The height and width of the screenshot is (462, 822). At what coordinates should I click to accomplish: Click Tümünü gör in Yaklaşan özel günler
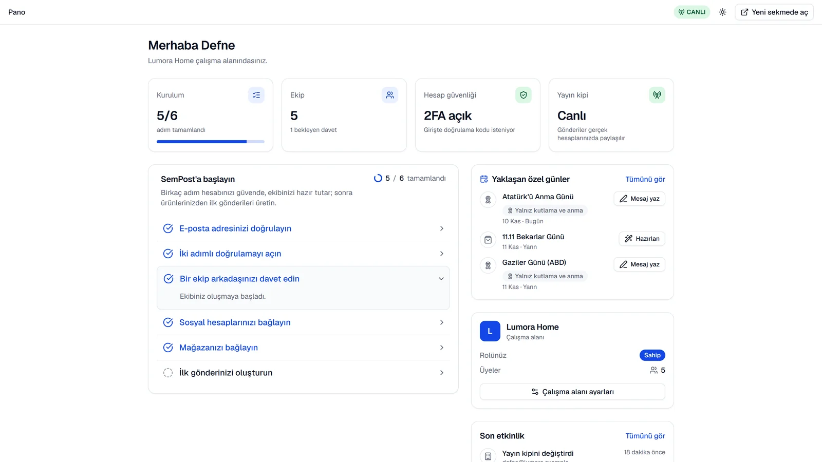[645, 179]
